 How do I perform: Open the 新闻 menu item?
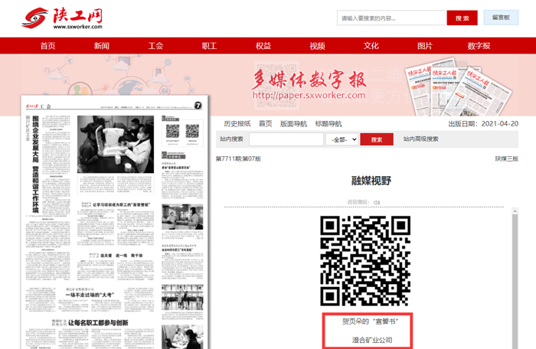click(102, 46)
